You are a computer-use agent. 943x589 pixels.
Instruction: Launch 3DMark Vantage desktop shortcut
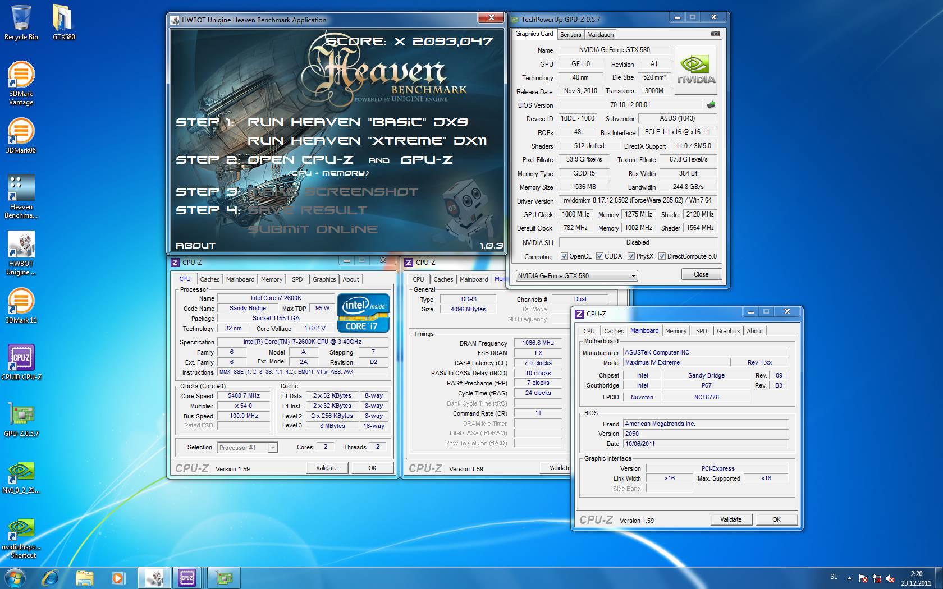21,83
